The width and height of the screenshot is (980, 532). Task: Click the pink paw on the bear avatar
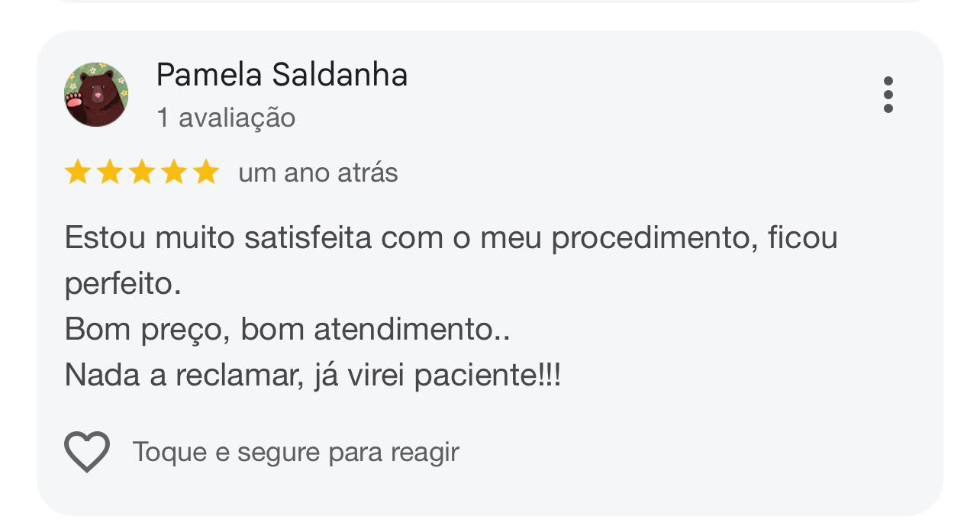tap(74, 100)
